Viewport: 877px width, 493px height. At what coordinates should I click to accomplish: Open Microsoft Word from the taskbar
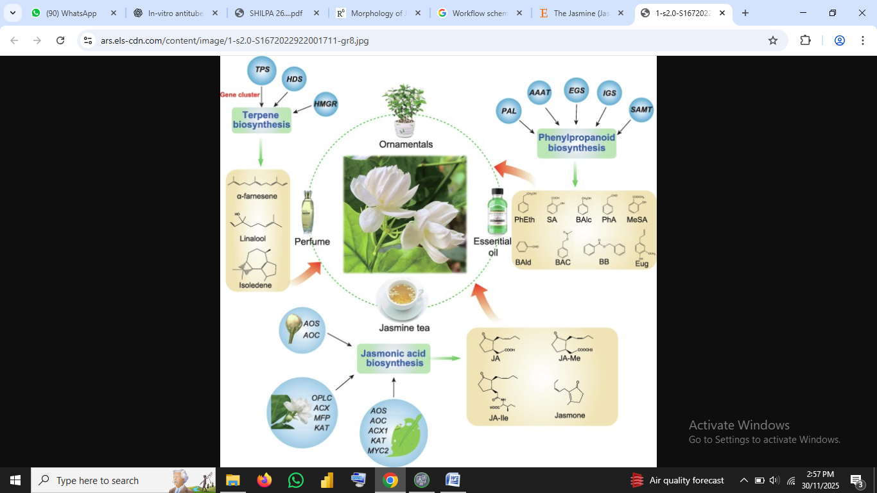coord(453,480)
